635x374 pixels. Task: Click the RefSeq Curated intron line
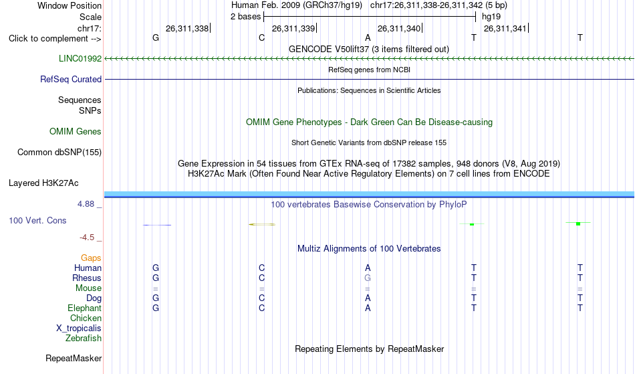pos(369,80)
